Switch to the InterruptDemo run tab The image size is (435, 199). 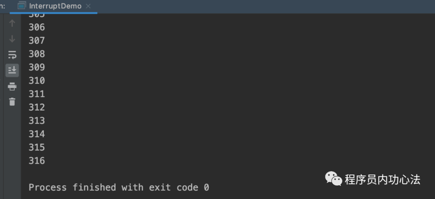[x=55, y=6]
